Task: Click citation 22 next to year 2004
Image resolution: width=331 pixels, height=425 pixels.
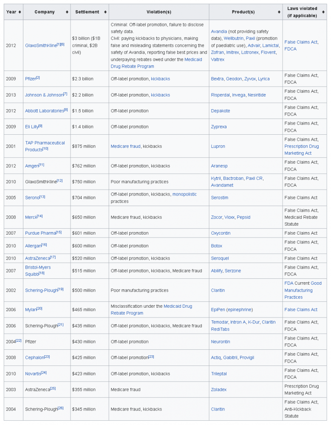Action: [x=18, y=341]
